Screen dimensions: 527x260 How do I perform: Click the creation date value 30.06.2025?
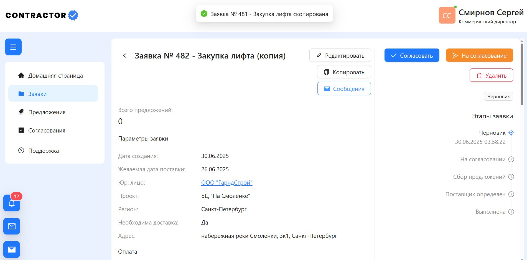point(215,156)
